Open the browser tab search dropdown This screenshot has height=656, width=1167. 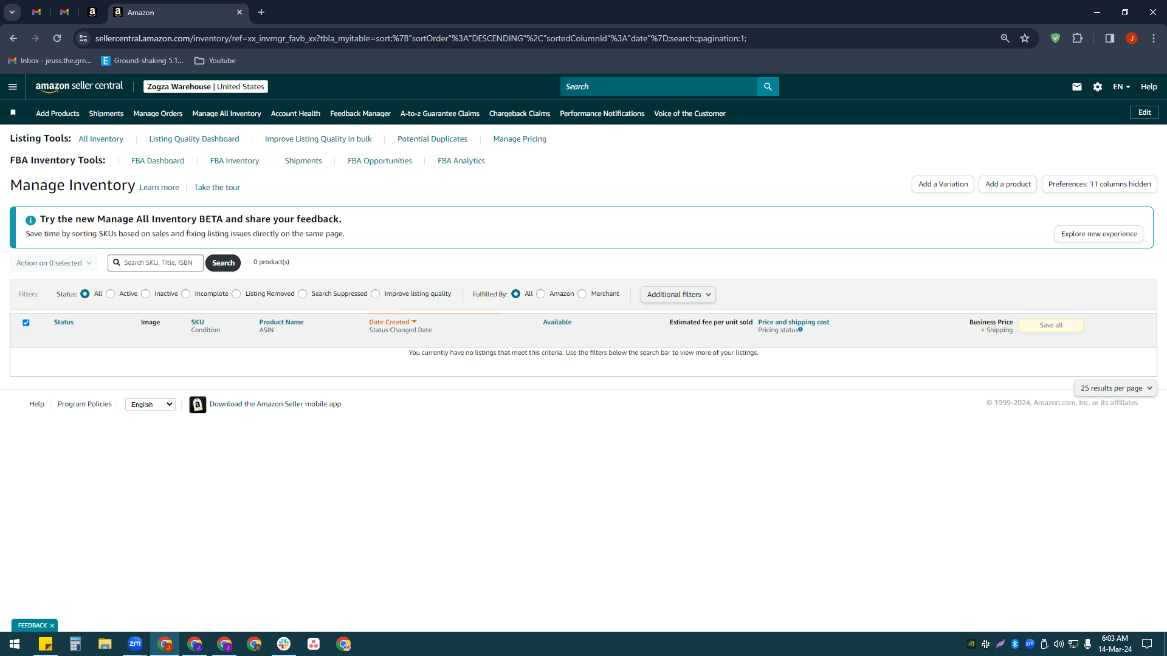(12, 12)
